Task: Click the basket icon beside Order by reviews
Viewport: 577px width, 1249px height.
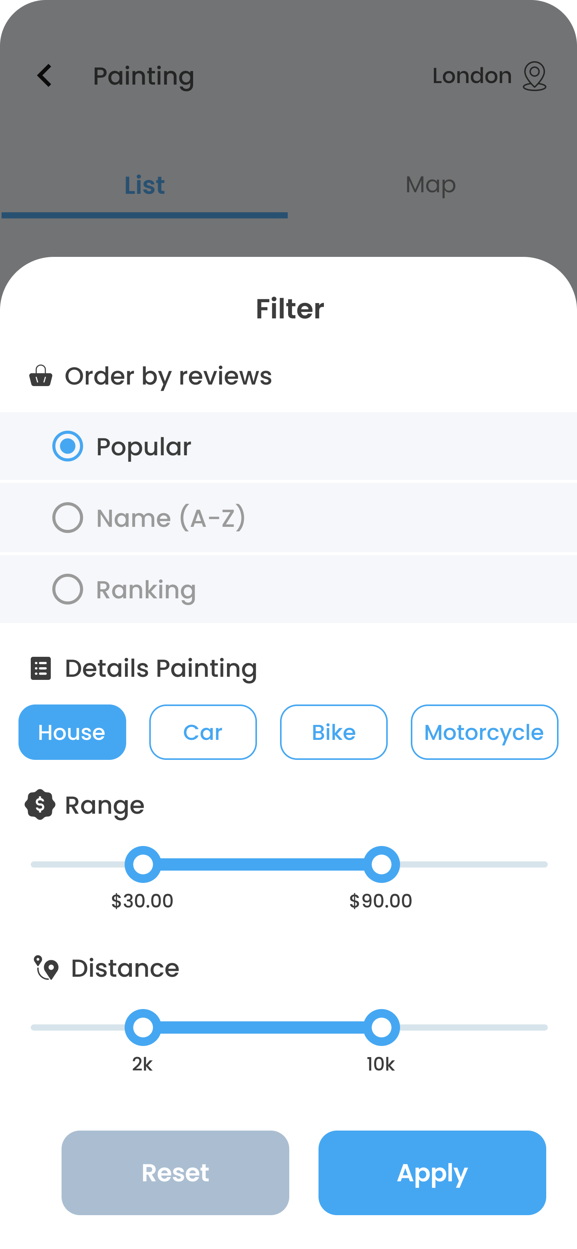Action: coord(41,376)
